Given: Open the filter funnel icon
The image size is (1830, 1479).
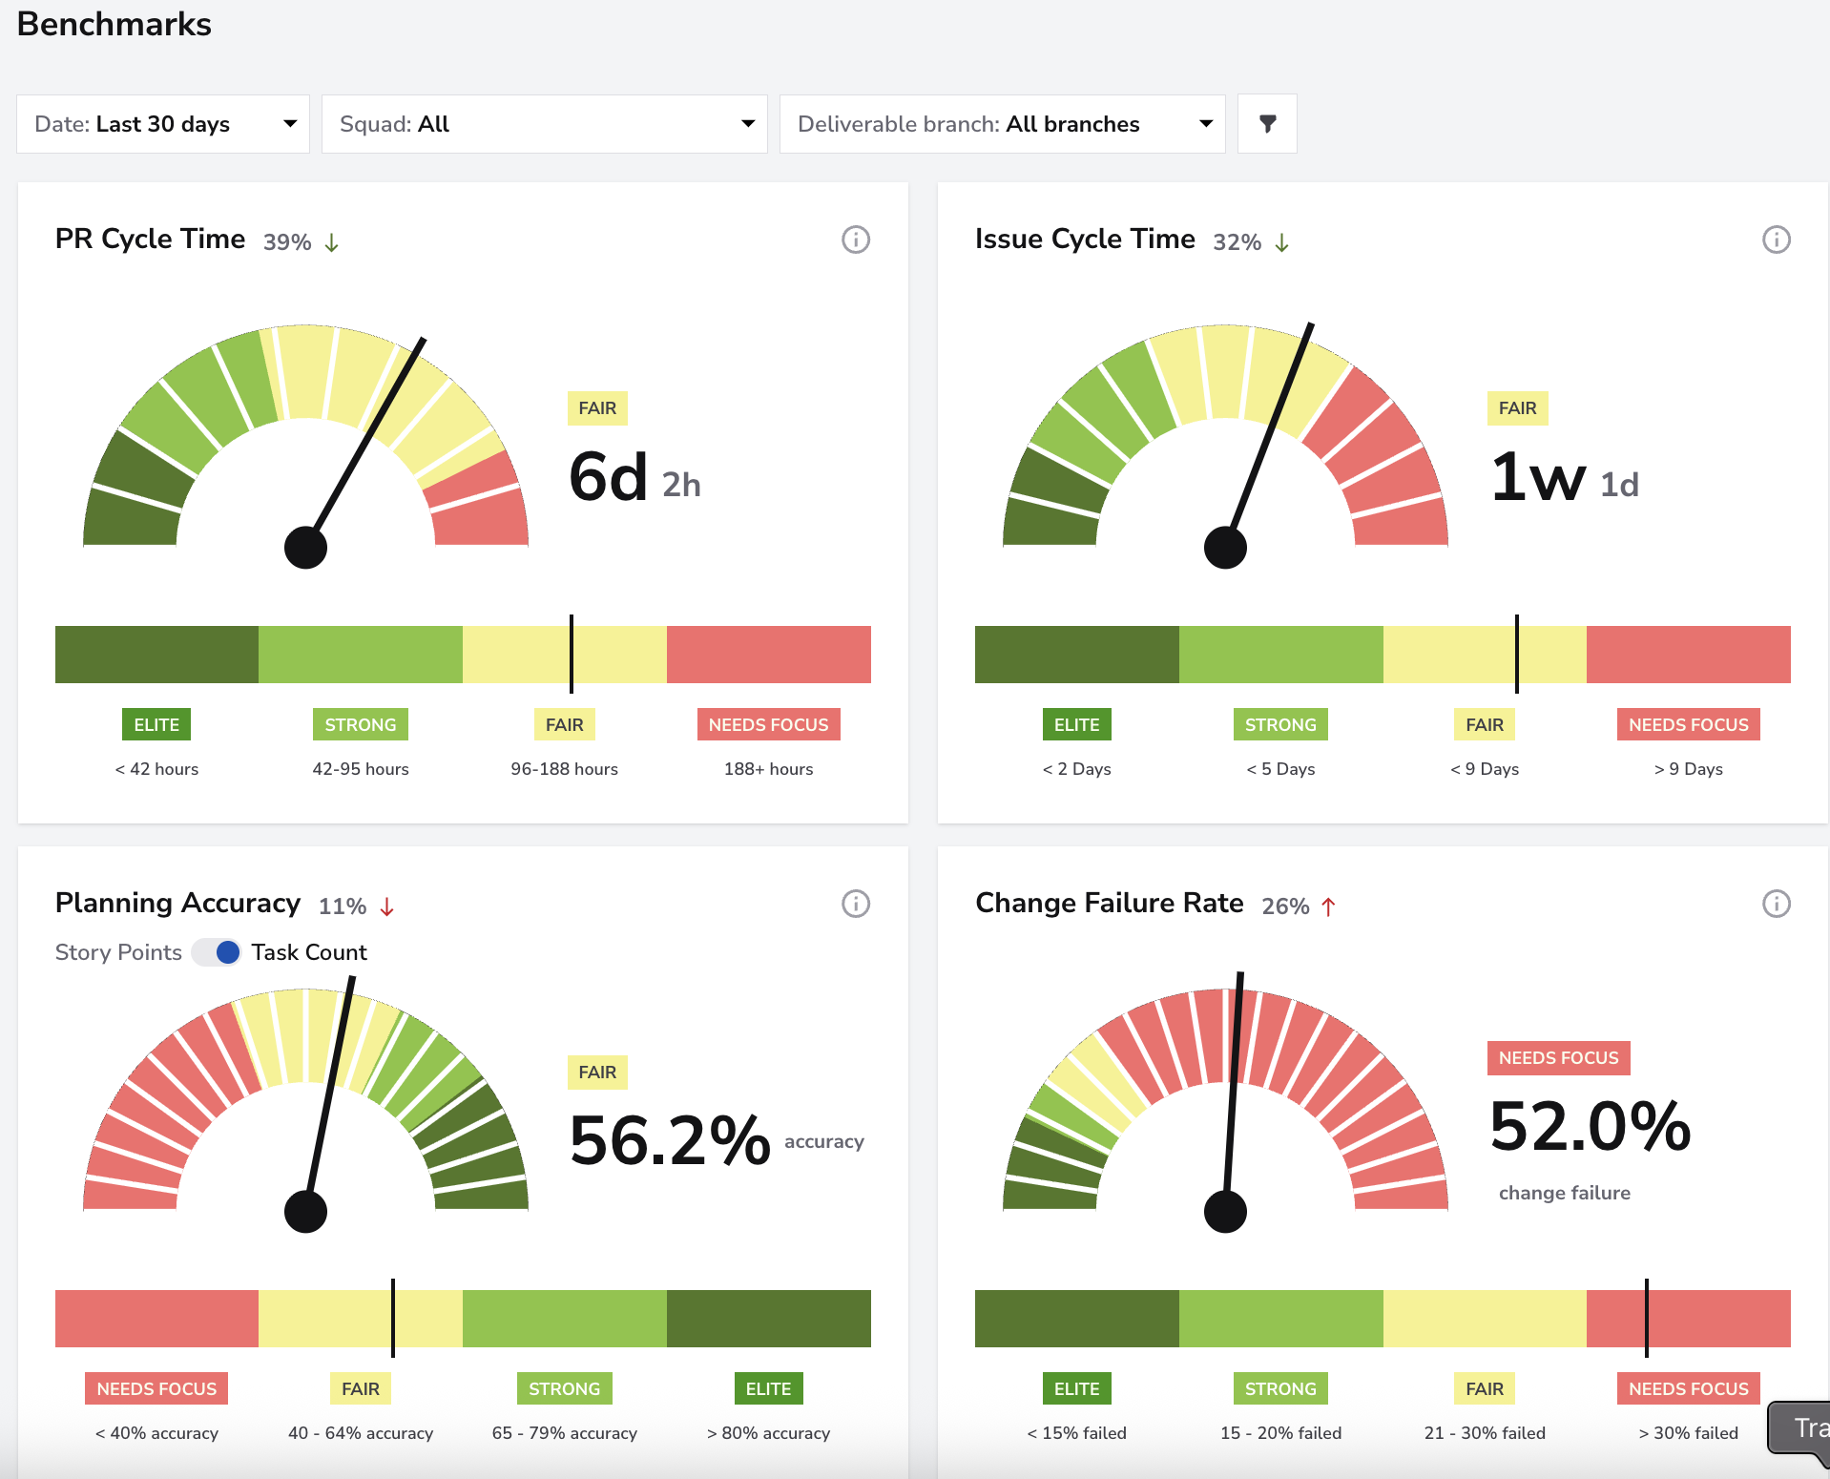Looking at the screenshot, I should pyautogui.click(x=1267, y=124).
